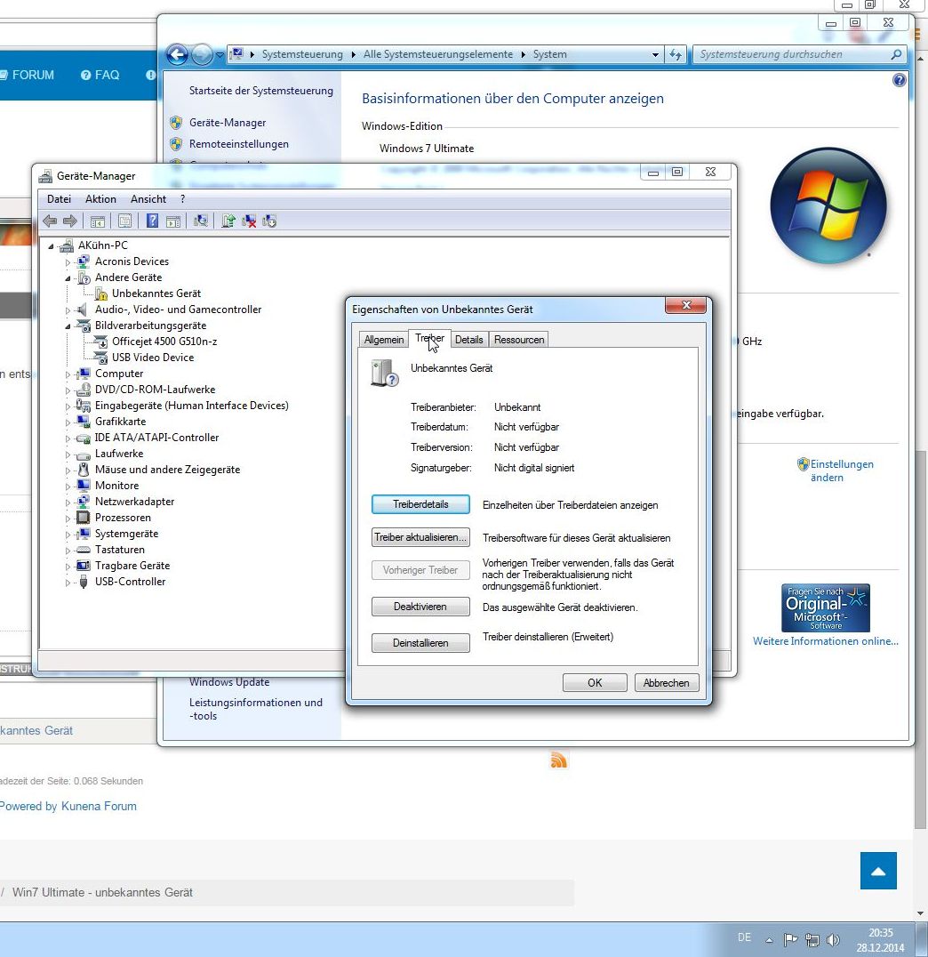This screenshot has height=957, width=928.
Task: Open Leistungsinformationen und -tools link
Action: pyautogui.click(x=256, y=709)
